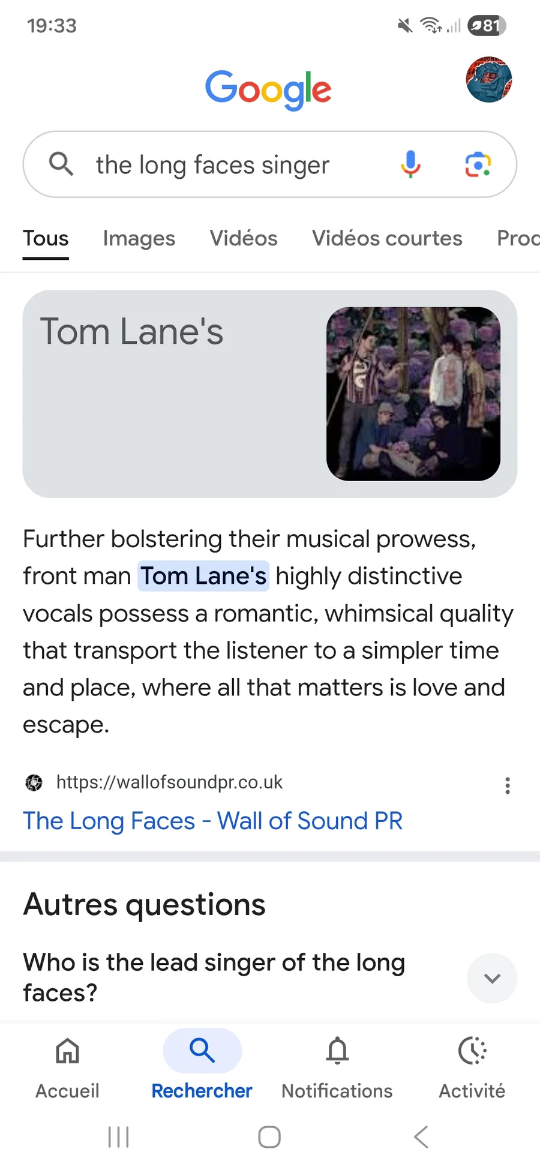Screen dimensions: 540x1170
Task: Select the Vidéos courtes tab
Action: (387, 238)
